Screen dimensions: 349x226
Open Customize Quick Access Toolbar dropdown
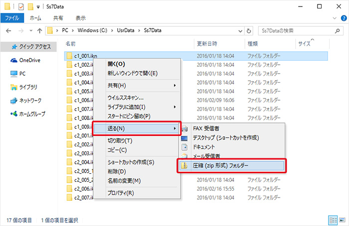(x=38, y=7)
